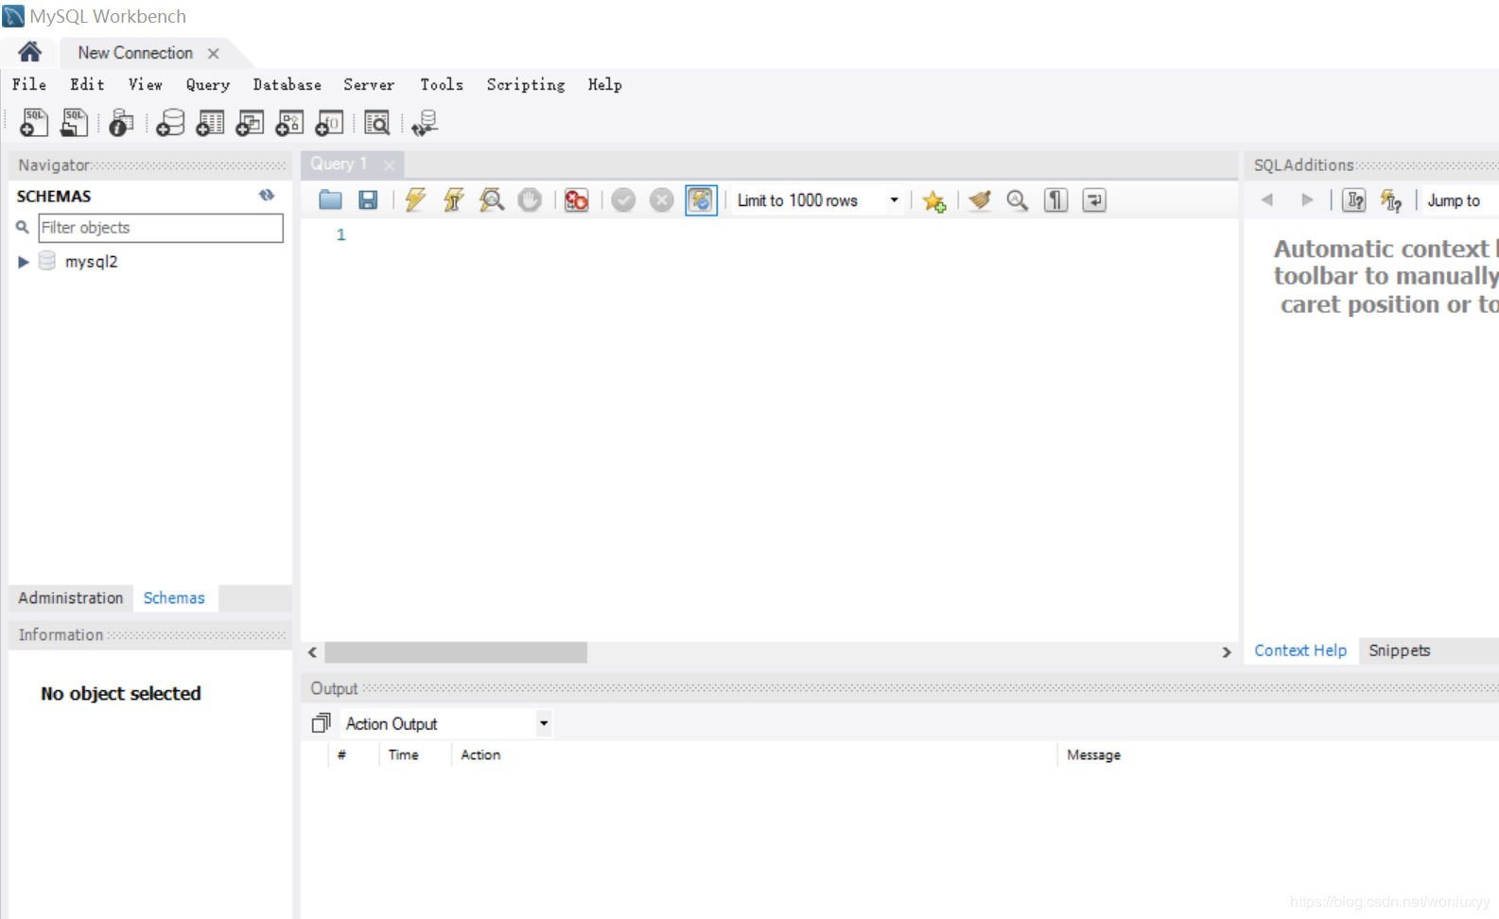Switch to the Context Help tab
The width and height of the screenshot is (1499, 919).
point(1300,650)
